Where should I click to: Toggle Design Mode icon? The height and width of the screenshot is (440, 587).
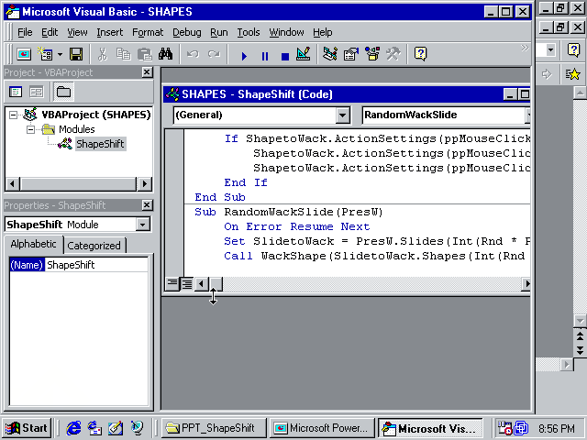pos(304,54)
